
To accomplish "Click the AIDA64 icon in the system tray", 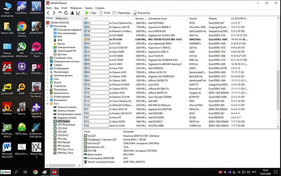I will [x=220, y=172].
